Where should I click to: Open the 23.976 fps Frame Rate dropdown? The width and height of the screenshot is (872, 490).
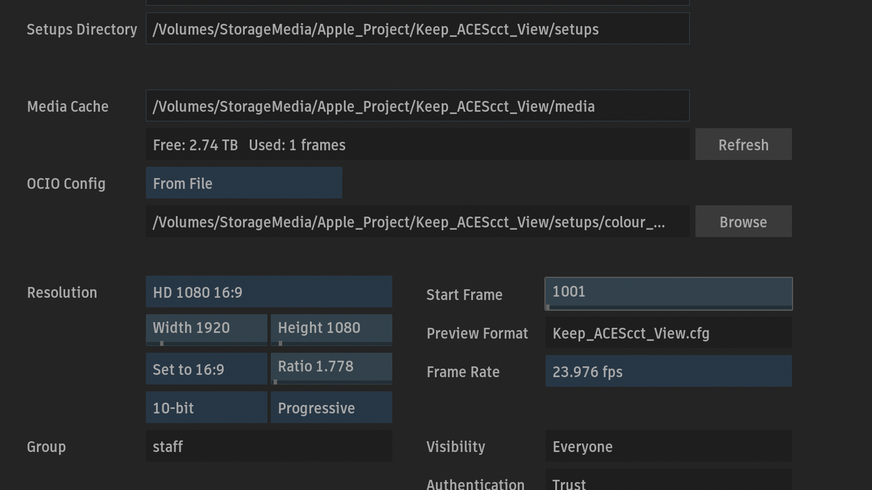[x=668, y=371]
